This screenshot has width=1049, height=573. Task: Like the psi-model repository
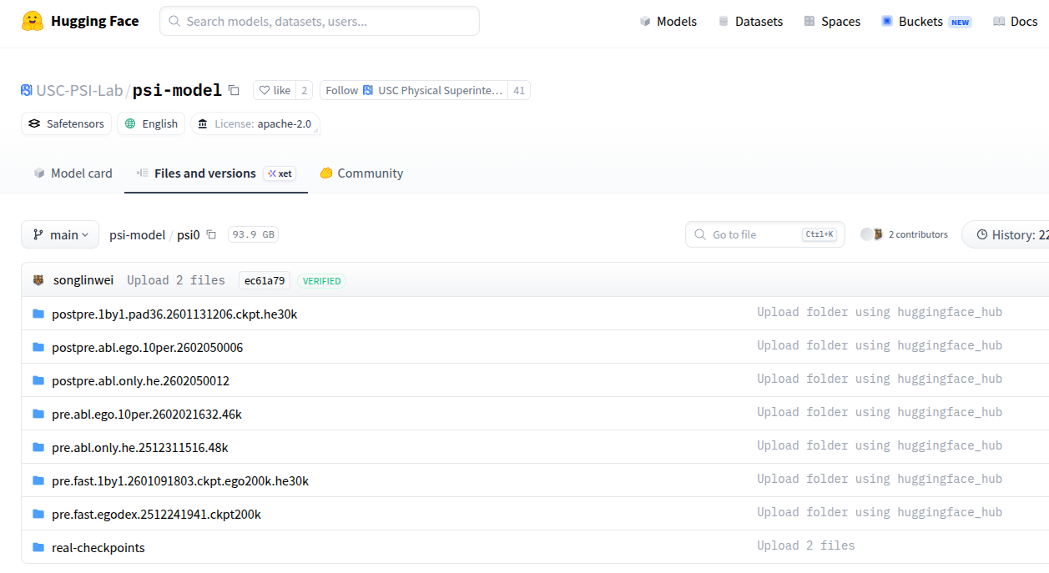[x=275, y=90]
